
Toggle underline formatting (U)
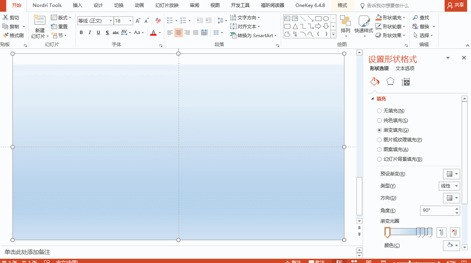point(98,33)
